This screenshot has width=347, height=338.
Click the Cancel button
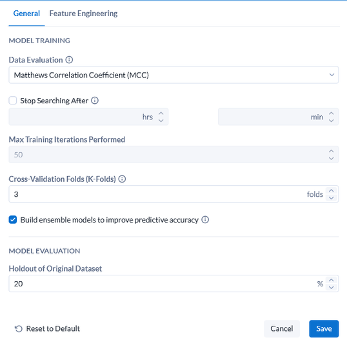coord(282,328)
